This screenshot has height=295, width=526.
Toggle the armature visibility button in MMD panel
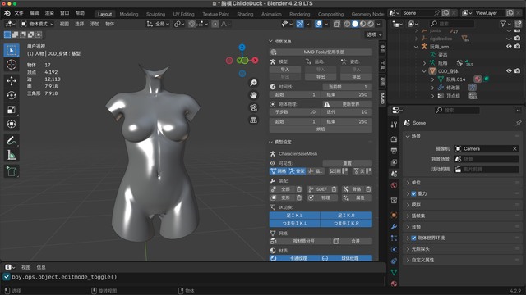click(297, 171)
